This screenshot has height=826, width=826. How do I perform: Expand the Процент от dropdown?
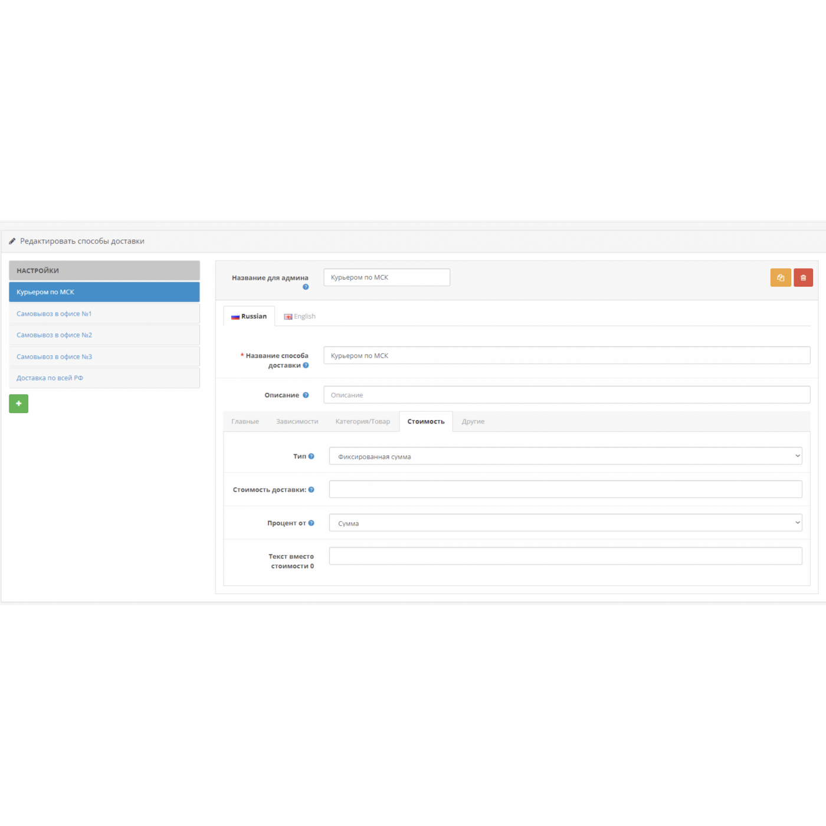click(565, 523)
